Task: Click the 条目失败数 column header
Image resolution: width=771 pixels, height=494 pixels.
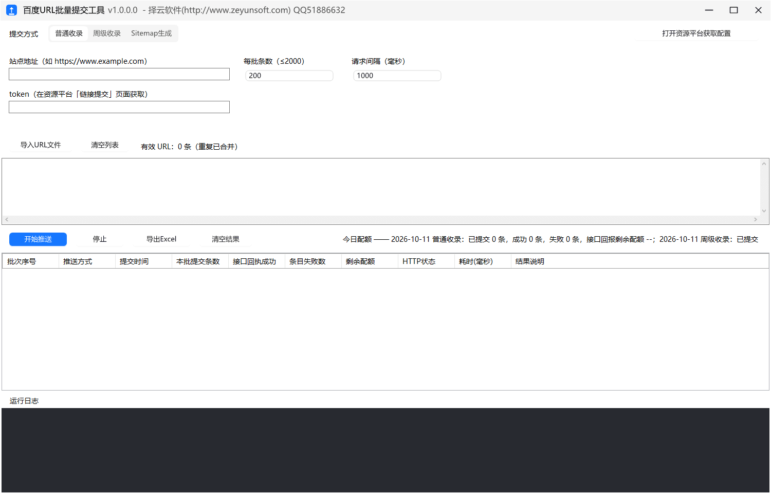Action: click(314, 261)
